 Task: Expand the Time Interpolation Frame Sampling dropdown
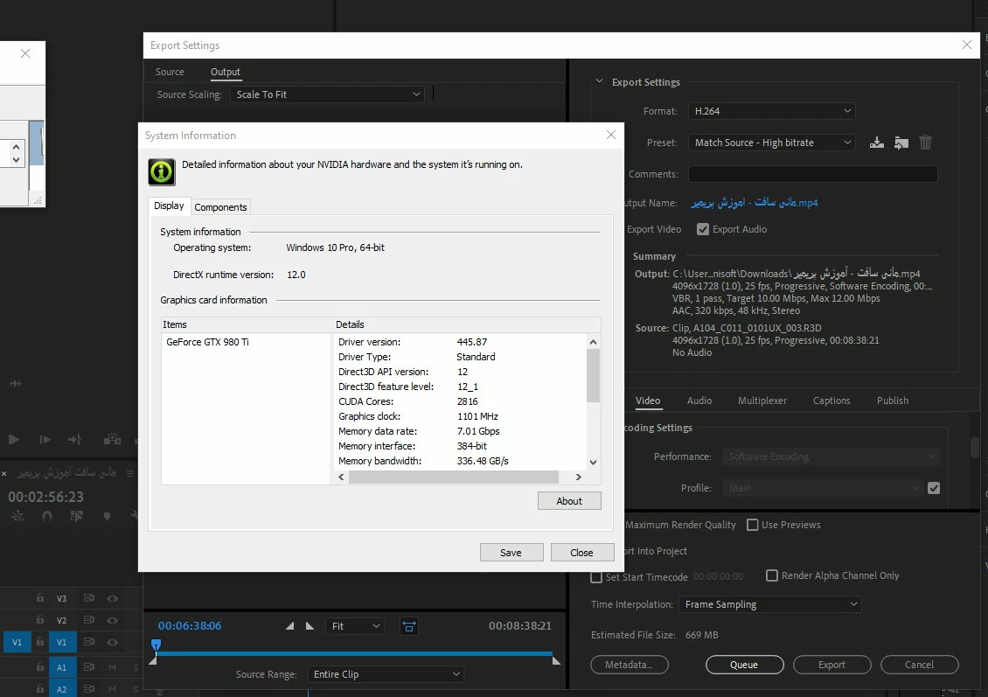pos(769,604)
